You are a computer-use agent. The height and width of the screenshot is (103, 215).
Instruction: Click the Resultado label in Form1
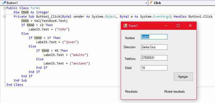131,92
